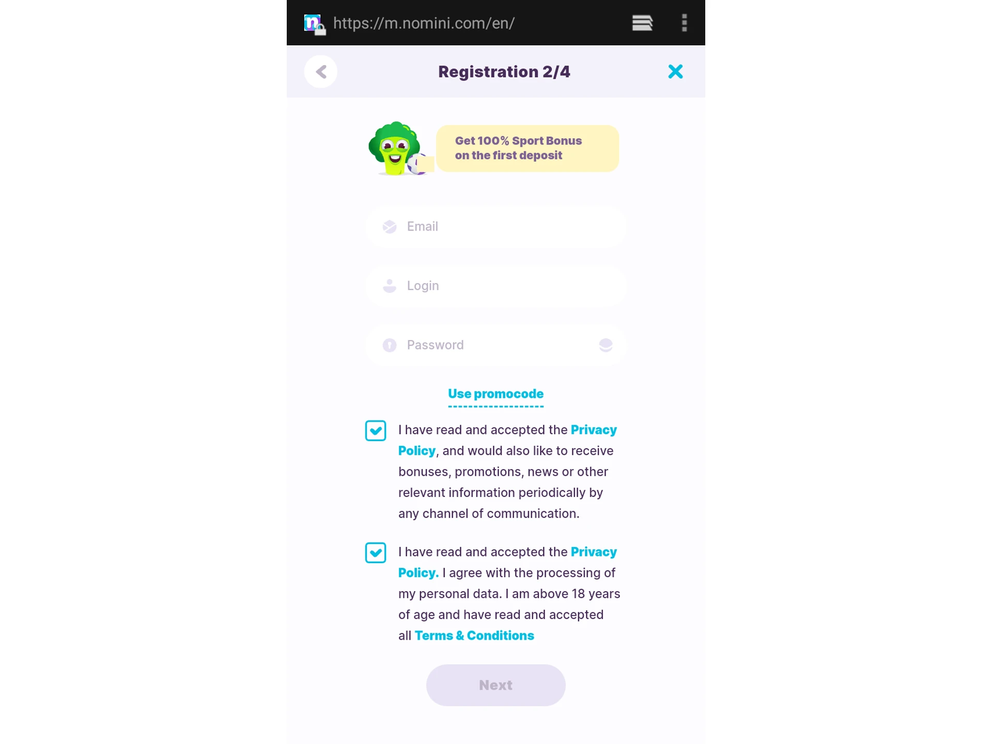Viewport: 992px width, 744px height.
Task: Click the Use promocode button
Action: [x=495, y=393]
